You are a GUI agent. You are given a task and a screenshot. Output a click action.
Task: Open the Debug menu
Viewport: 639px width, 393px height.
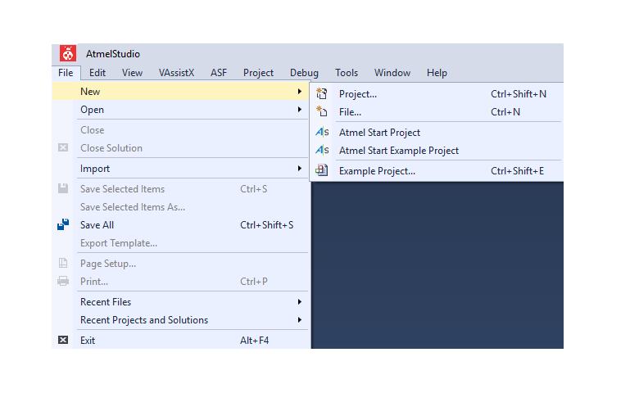point(304,73)
